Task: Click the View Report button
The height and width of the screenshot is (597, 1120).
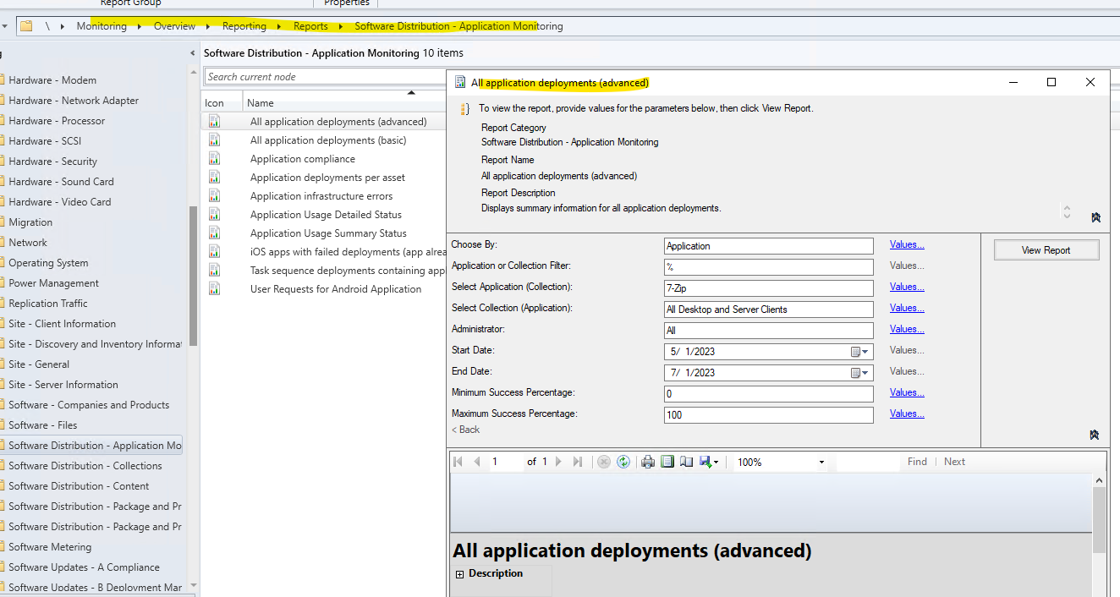Action: point(1046,250)
